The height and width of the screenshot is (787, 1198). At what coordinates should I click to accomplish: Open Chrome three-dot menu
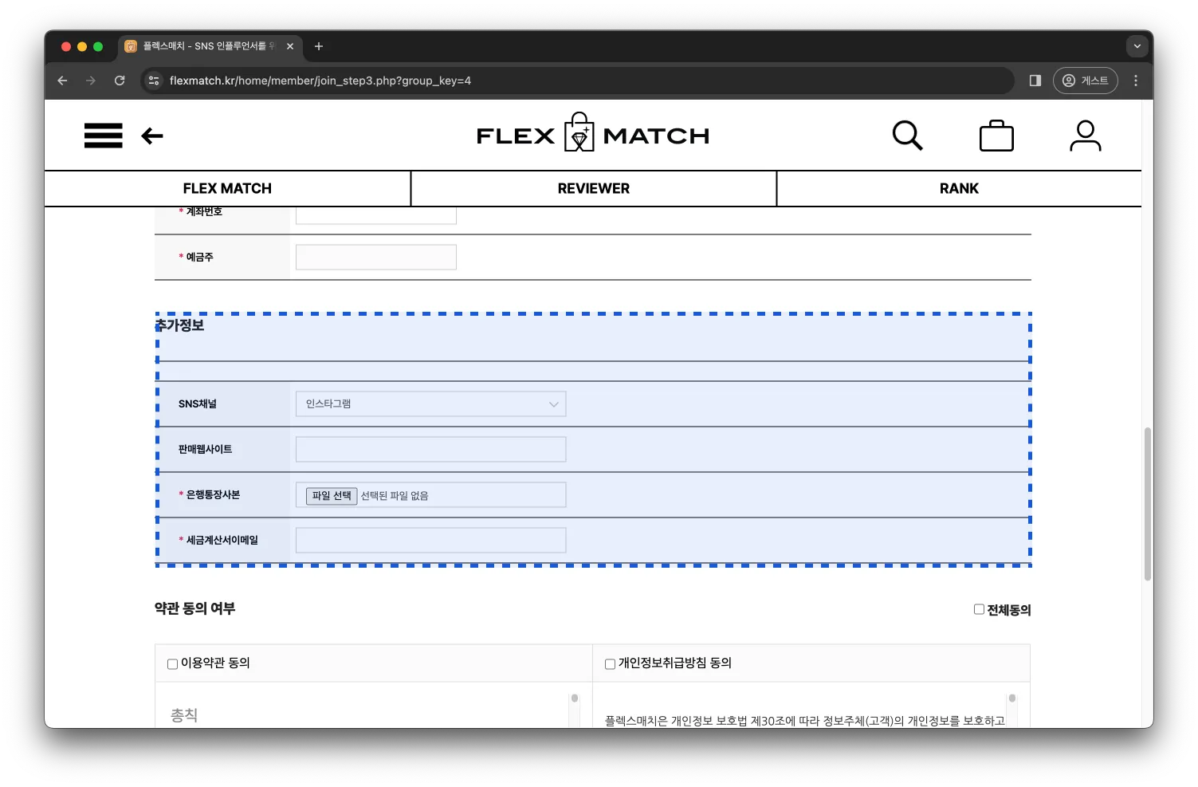tap(1136, 81)
